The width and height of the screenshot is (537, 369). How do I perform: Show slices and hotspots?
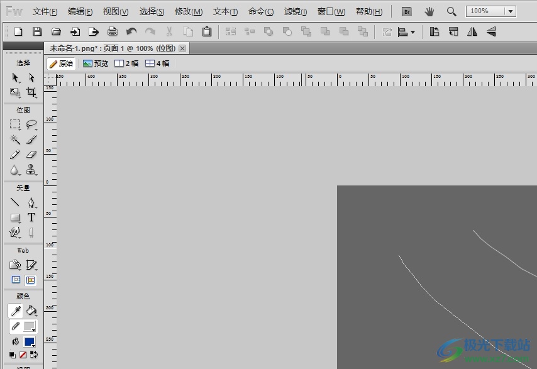(x=30, y=280)
